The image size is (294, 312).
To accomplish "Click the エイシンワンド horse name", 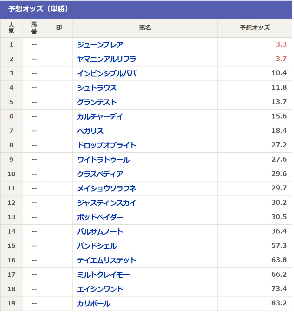I will click(100, 289).
